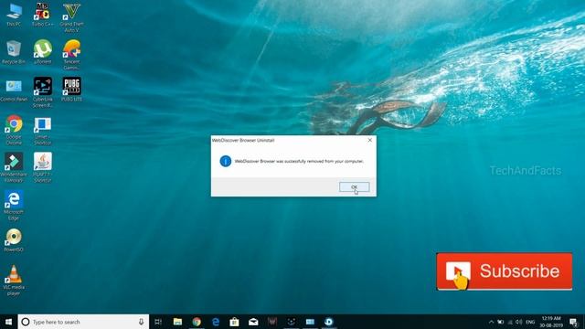Viewport: 585px width, 329px height.
Task: Select the Wondershare Filmora desktop shortcut
Action: [14, 168]
